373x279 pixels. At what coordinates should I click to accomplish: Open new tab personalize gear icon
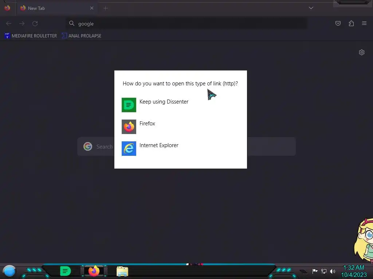[362, 52]
